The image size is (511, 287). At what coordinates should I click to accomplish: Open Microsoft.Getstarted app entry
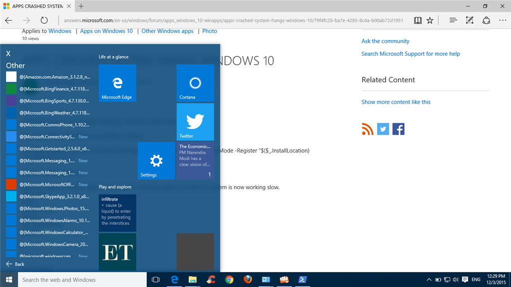(48, 149)
